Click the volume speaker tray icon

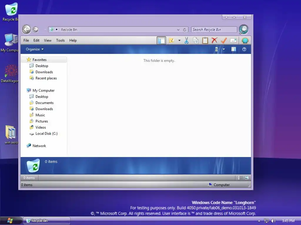[273, 221]
